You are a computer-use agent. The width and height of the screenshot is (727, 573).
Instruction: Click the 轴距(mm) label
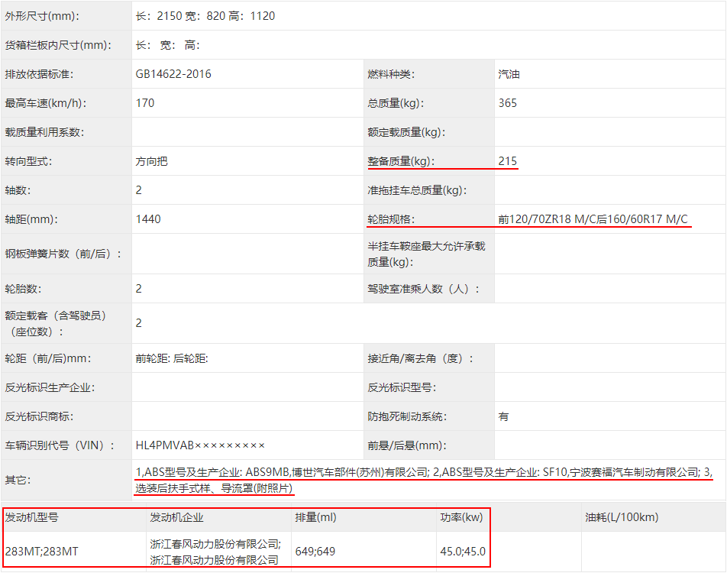tap(31, 219)
